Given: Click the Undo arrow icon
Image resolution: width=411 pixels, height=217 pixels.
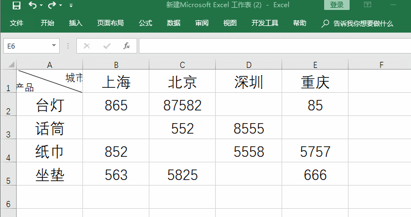Looking at the screenshot, I should click(x=33, y=5).
